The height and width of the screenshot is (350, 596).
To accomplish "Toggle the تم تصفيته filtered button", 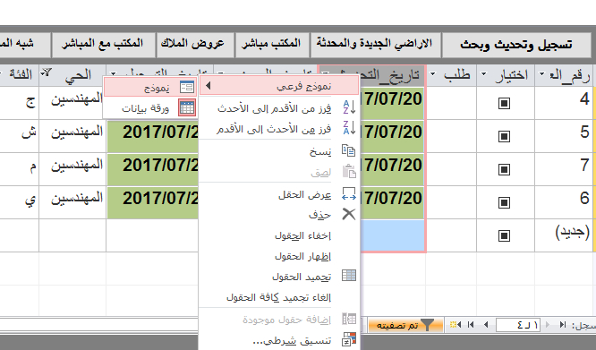I will tap(405, 325).
